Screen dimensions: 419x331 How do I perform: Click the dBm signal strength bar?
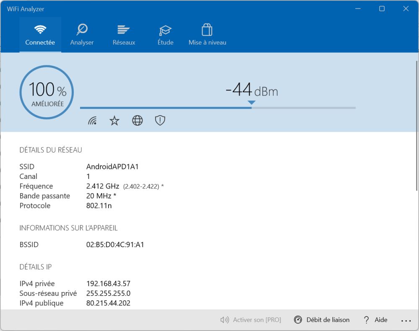tap(218, 108)
